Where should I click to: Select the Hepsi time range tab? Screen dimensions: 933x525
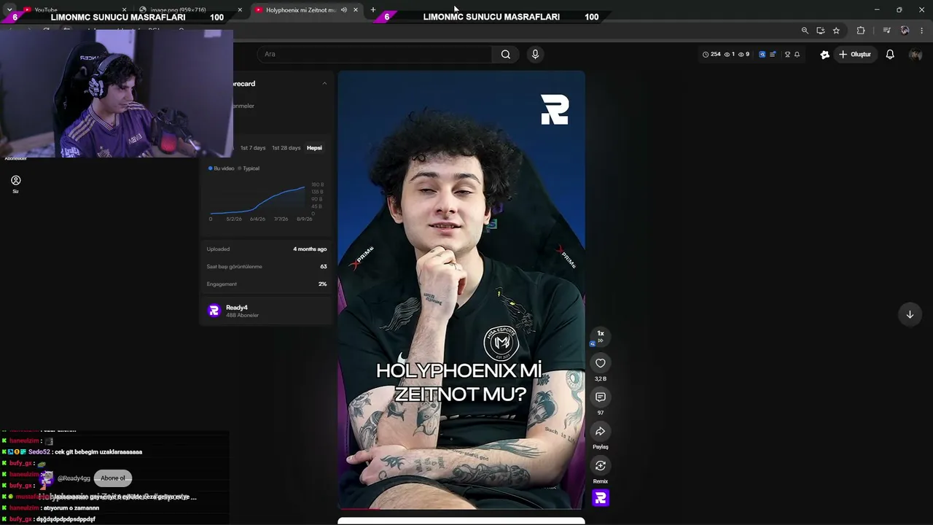coord(314,148)
